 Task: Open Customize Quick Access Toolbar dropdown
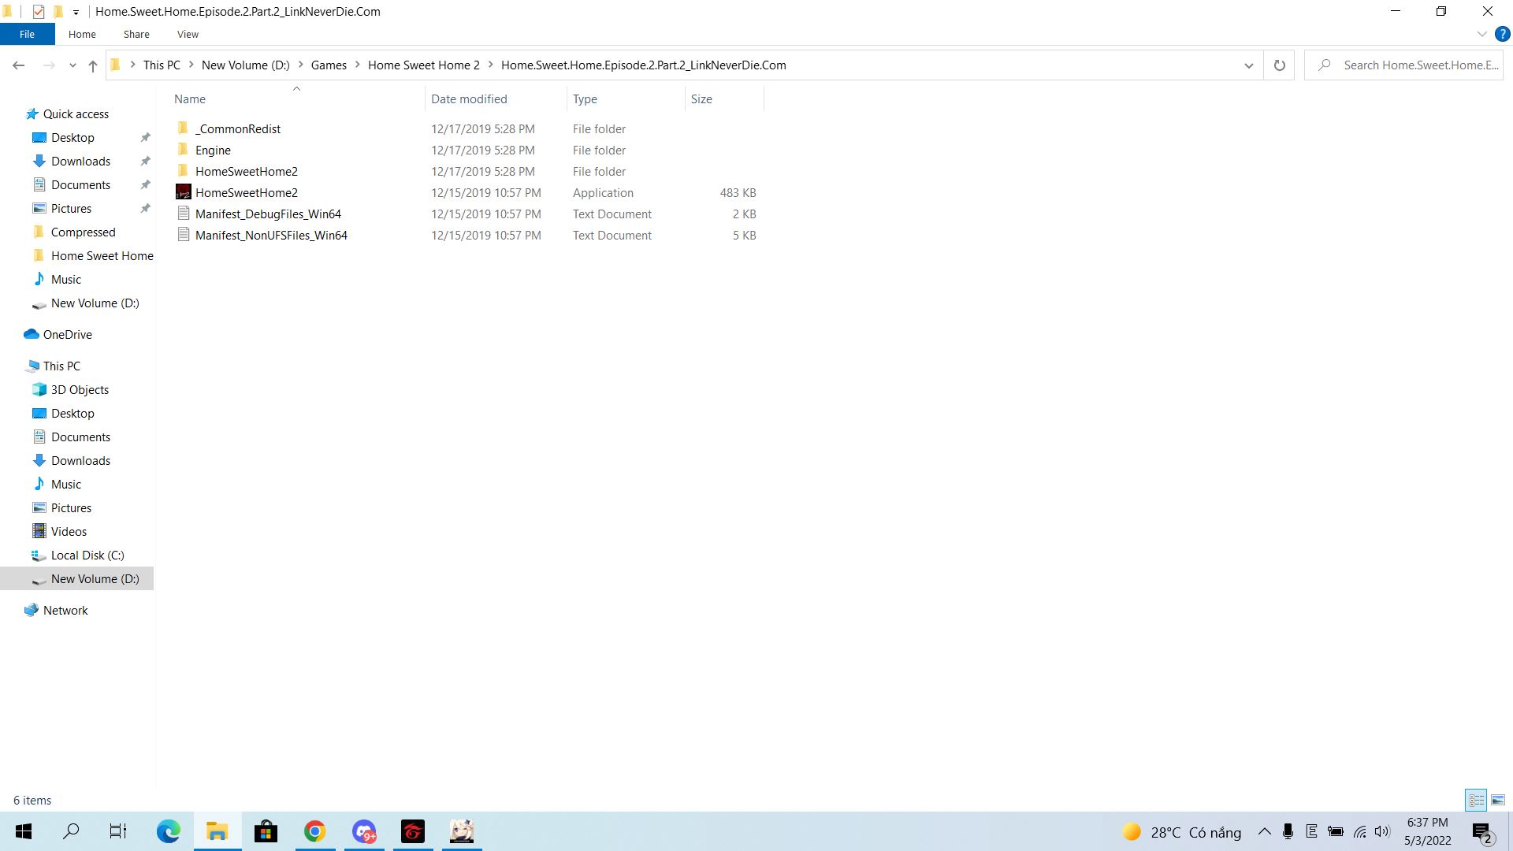[x=76, y=12]
